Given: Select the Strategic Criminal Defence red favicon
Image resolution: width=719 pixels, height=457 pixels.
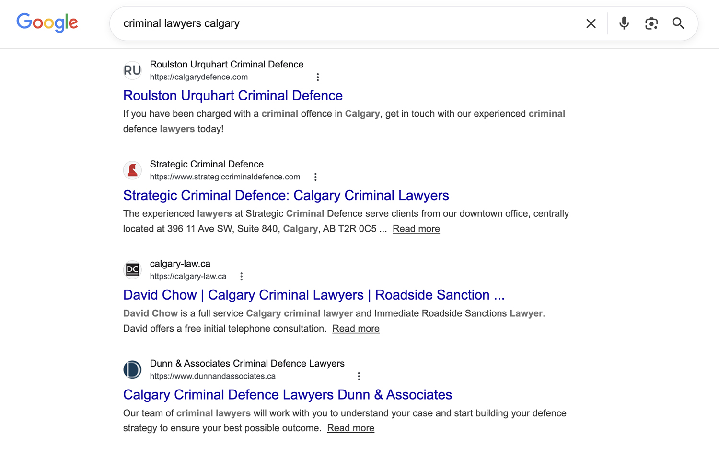Looking at the screenshot, I should pyautogui.click(x=132, y=170).
